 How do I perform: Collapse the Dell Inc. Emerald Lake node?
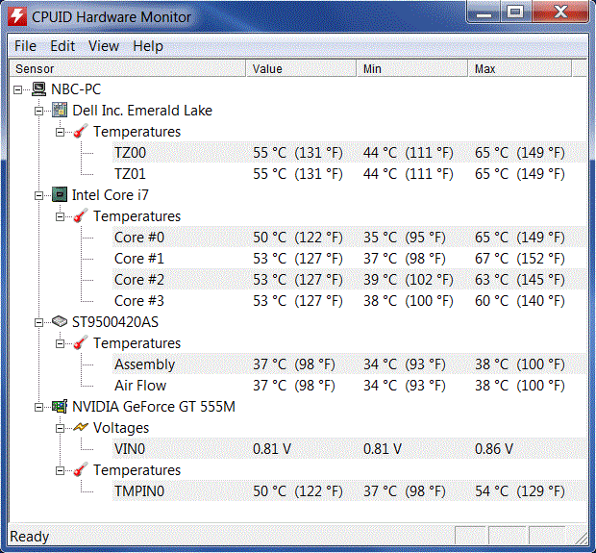click(x=38, y=111)
